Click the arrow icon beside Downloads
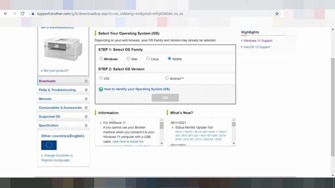Screen dimensions: 335x188 tap(86, 81)
